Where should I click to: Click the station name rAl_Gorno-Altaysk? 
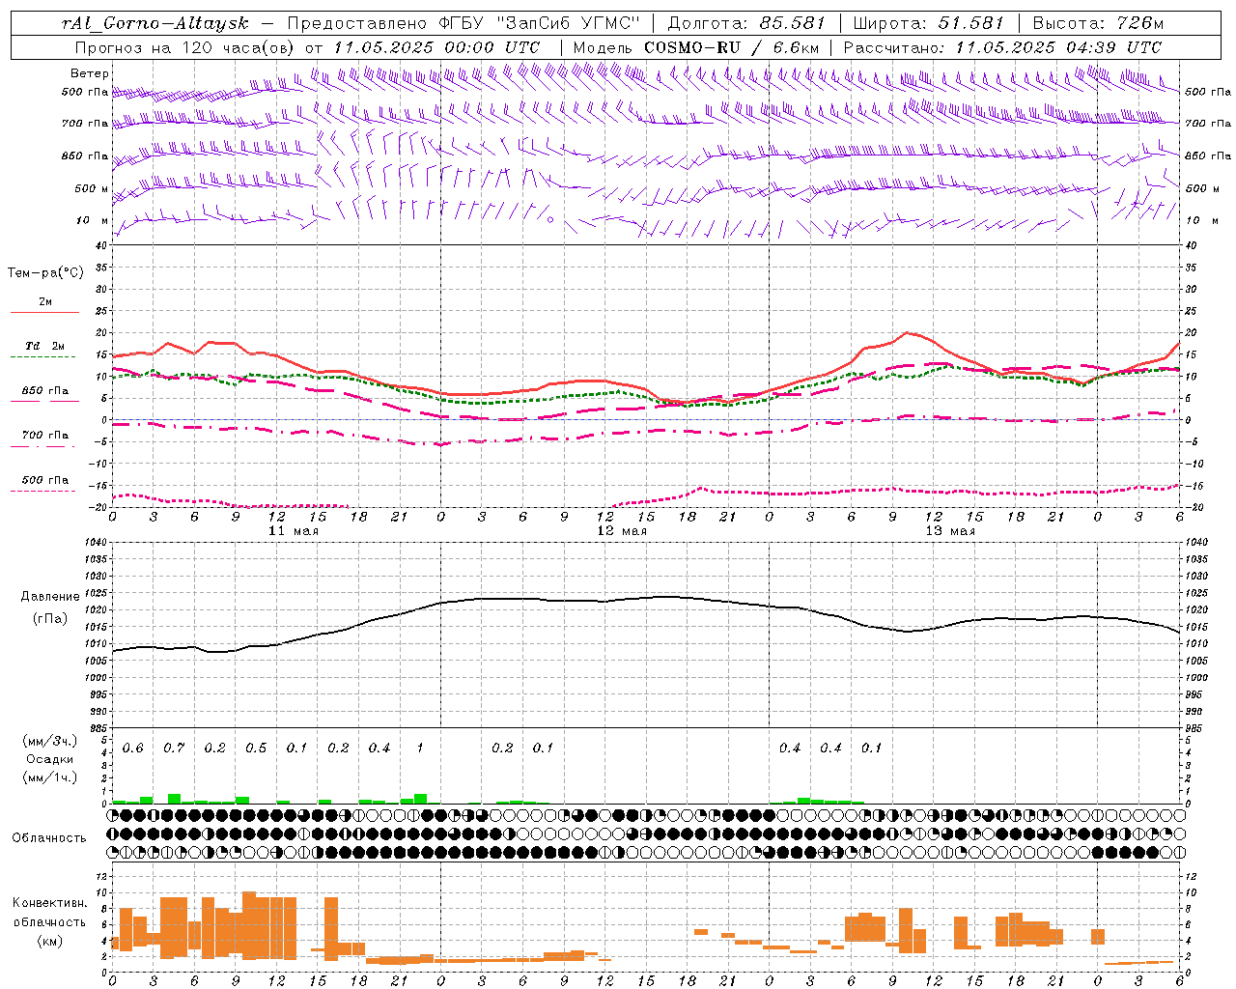154,23
